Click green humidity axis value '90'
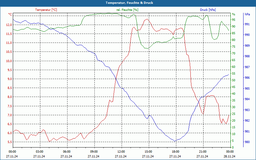 (x=234, y=27)
